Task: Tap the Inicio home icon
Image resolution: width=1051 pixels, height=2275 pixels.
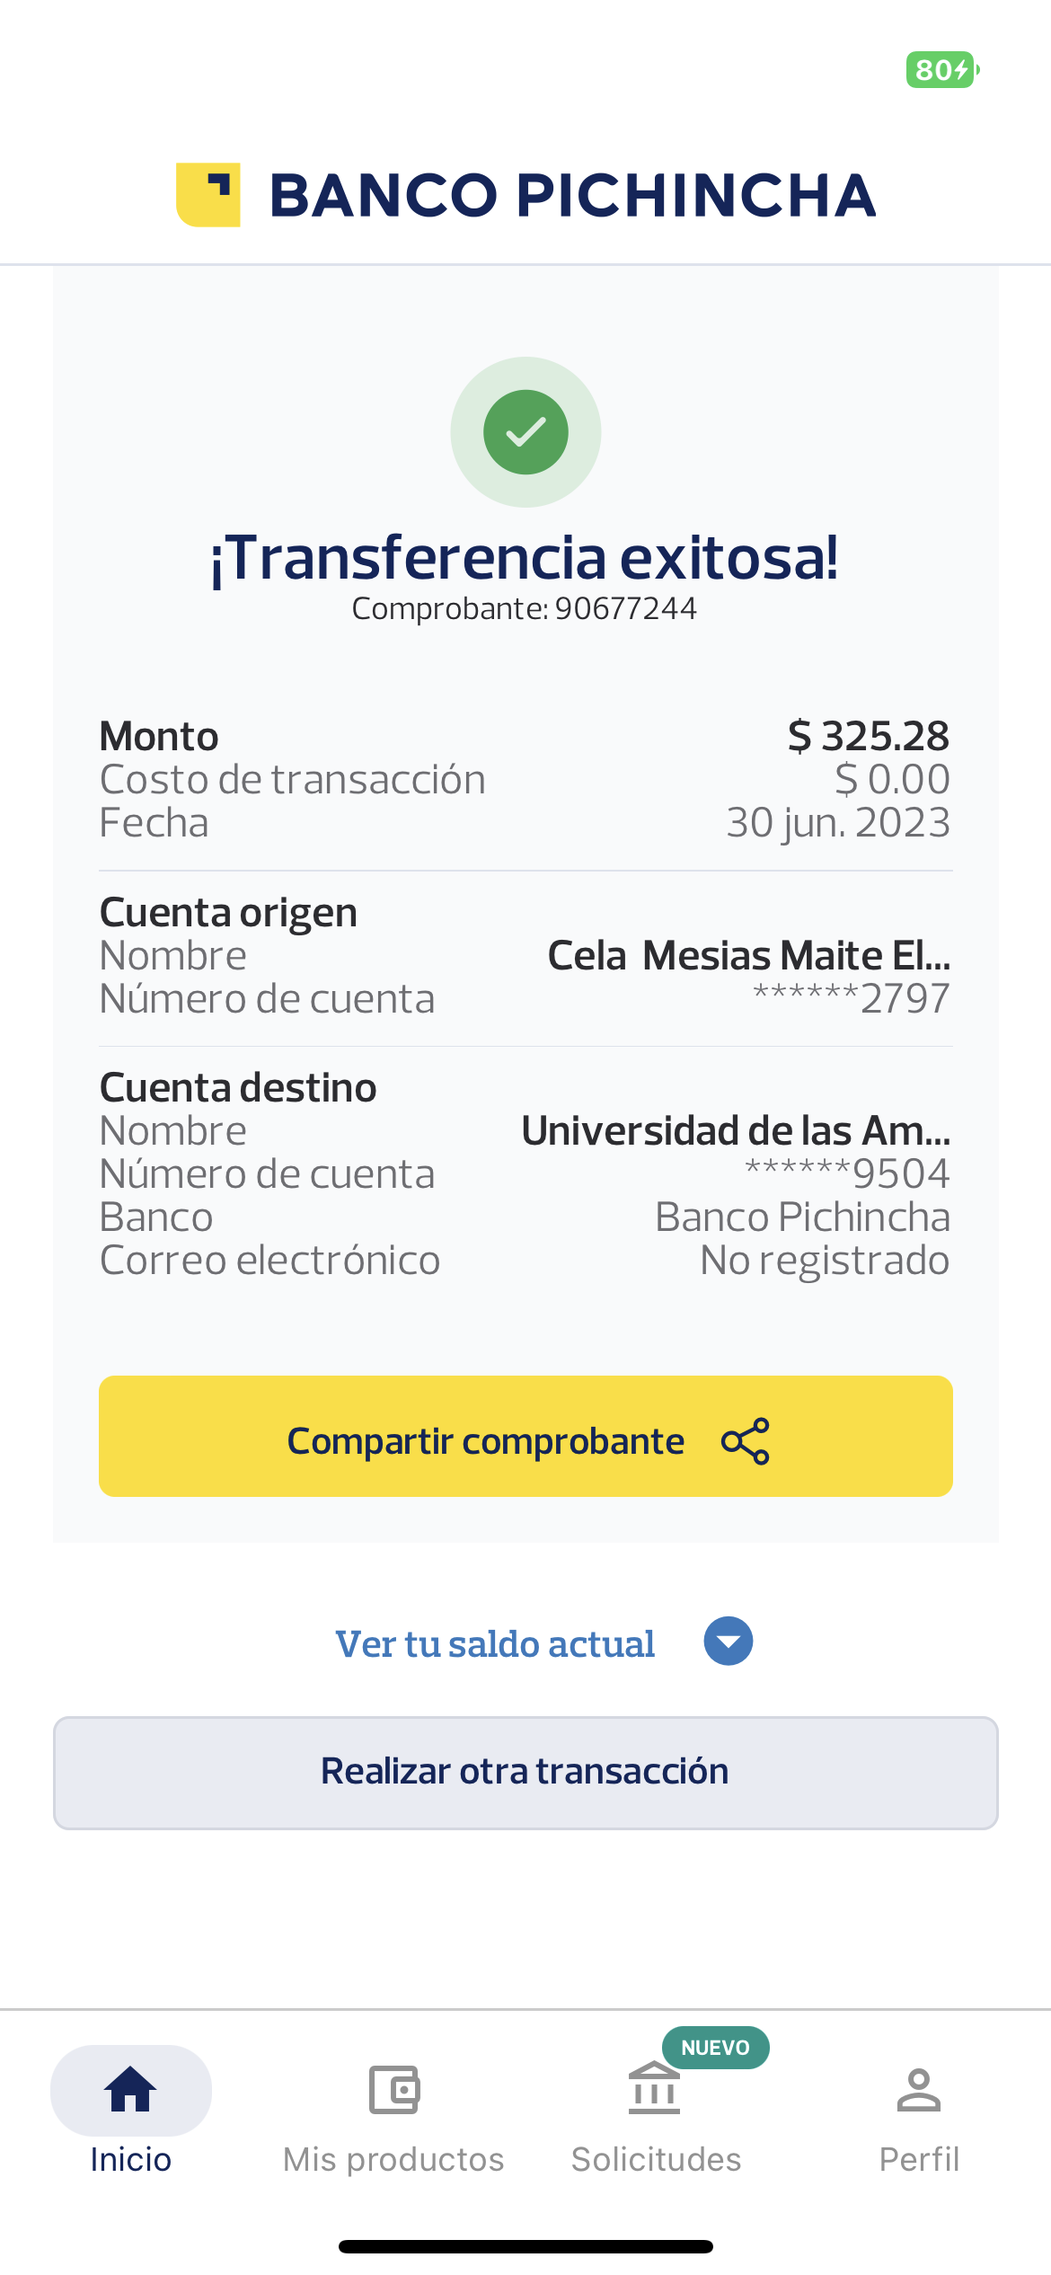Action: (131, 2089)
